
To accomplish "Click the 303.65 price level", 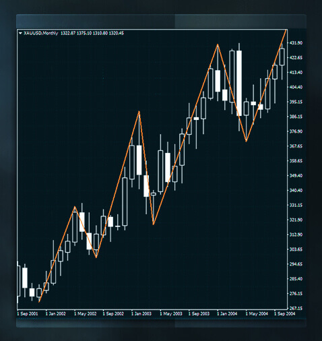I will pos(296,249).
